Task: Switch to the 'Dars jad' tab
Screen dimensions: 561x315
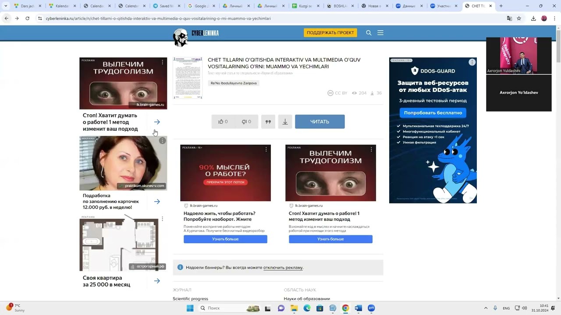Action: click(27, 6)
